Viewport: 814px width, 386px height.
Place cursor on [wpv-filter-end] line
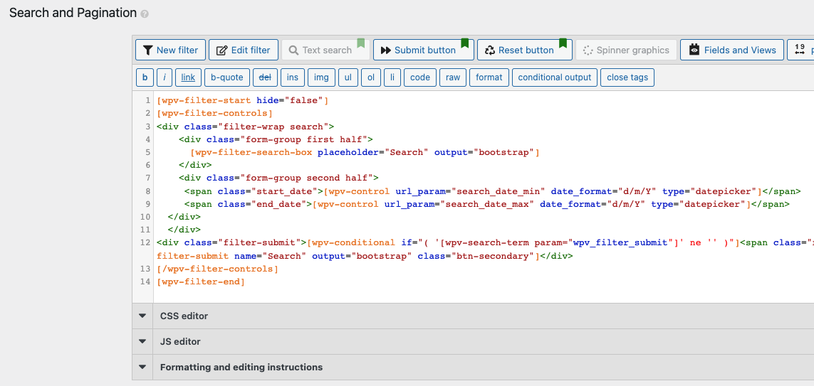coord(201,282)
